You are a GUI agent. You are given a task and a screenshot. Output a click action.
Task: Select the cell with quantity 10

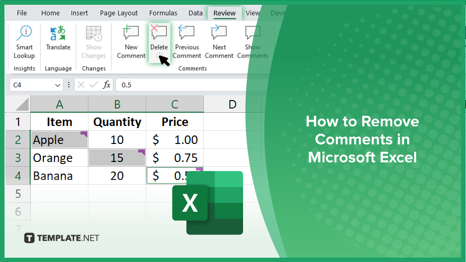(x=117, y=140)
